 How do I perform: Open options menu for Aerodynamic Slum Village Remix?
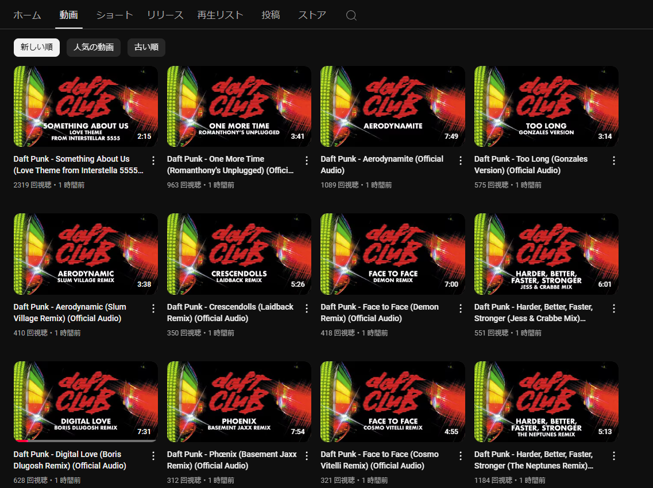(153, 309)
